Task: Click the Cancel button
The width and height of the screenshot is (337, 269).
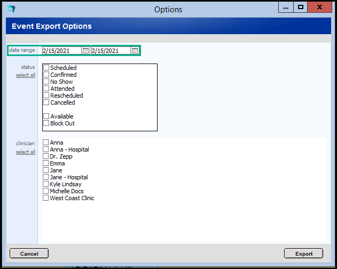Action: click(29, 254)
